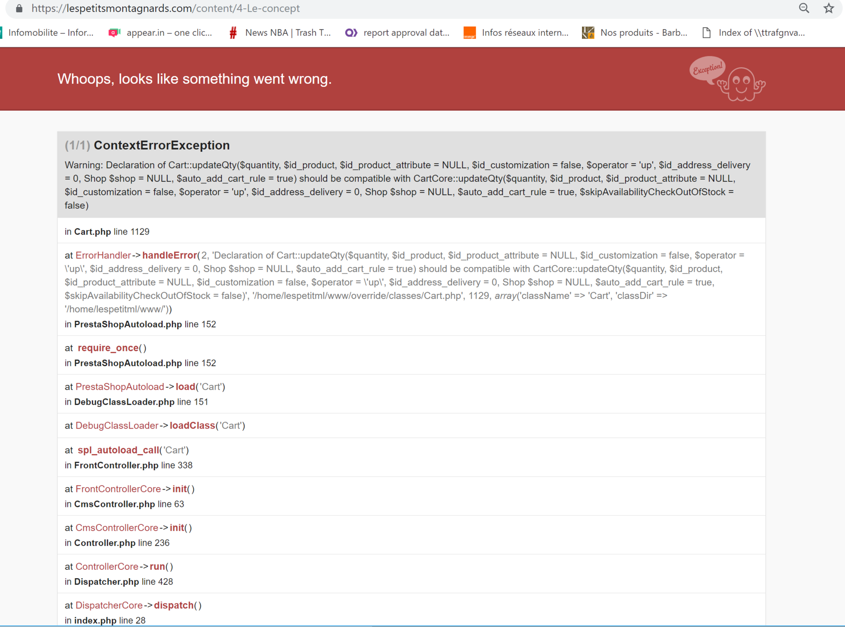The image size is (845, 627).
Task: Click the loadClass method name
Action: [192, 425]
